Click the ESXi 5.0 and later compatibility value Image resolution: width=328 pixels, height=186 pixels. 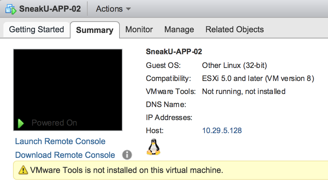point(258,79)
